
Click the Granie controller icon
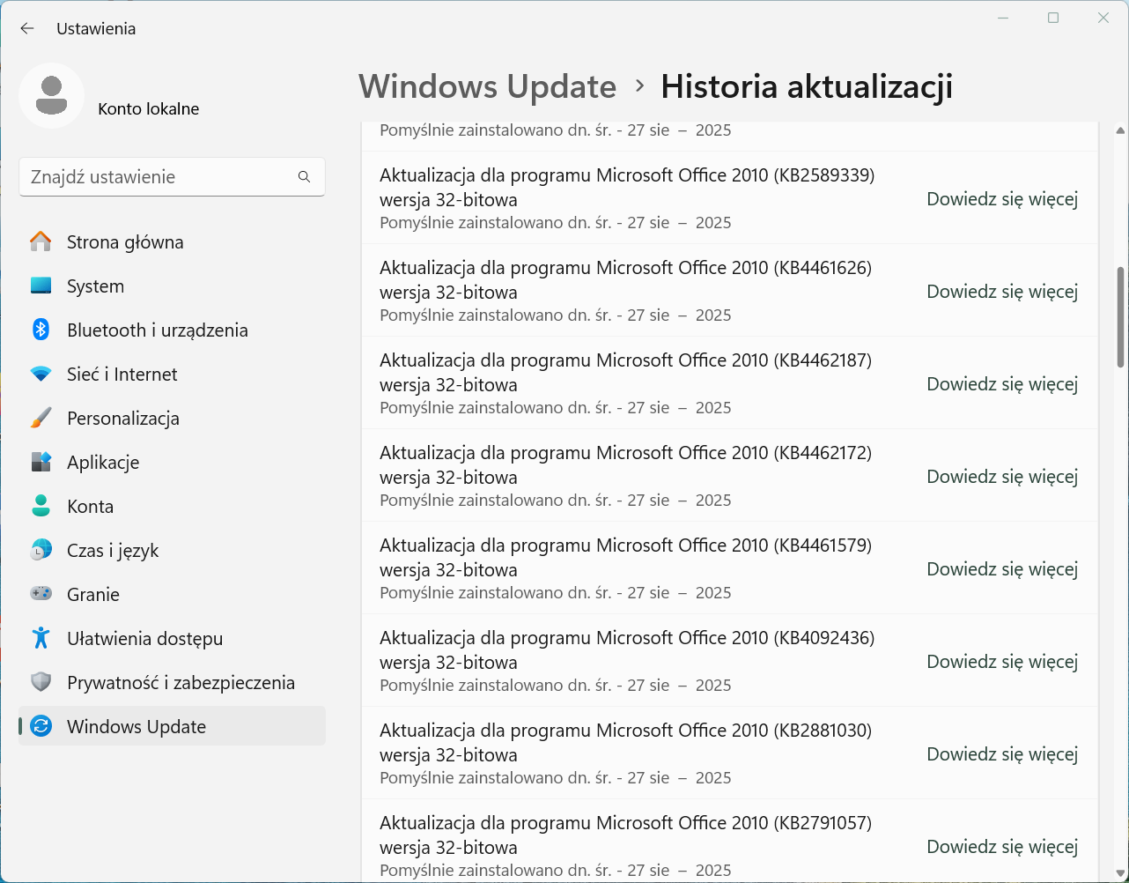click(x=41, y=594)
